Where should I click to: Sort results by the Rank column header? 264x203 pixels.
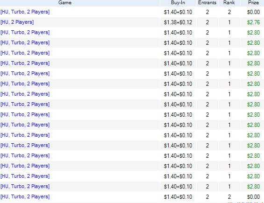click(x=229, y=3)
